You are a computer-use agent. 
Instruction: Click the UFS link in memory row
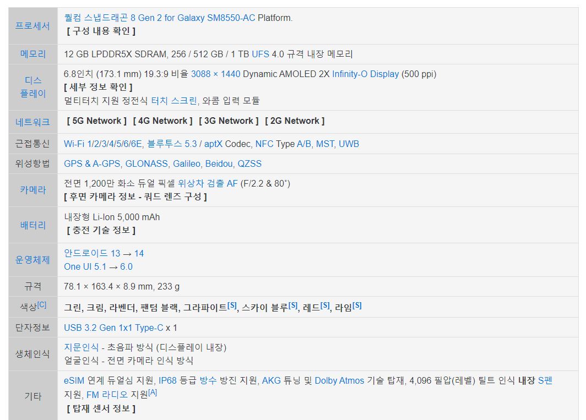tap(261, 54)
